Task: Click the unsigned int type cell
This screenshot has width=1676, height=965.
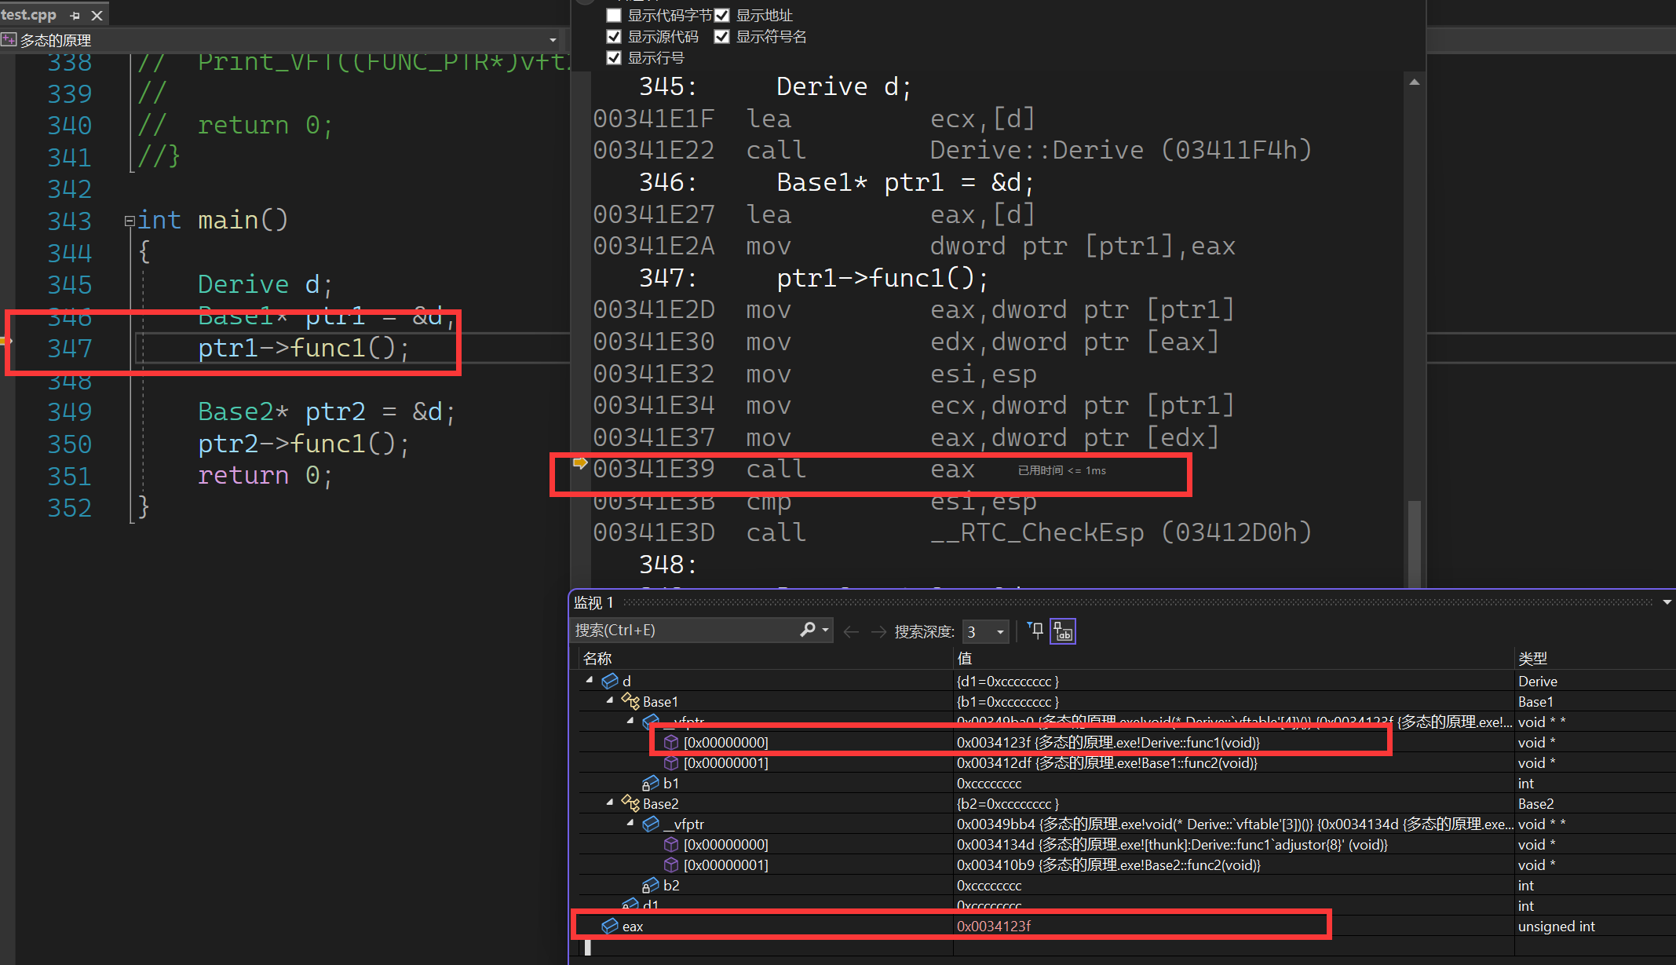Action: pos(1556,927)
